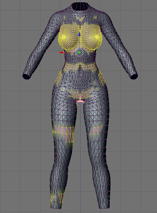Image resolution: width=157 pixels, height=213 pixels.
Task: Select the dark cuff opening on the screen-right sleeve
Action: click(134, 77)
